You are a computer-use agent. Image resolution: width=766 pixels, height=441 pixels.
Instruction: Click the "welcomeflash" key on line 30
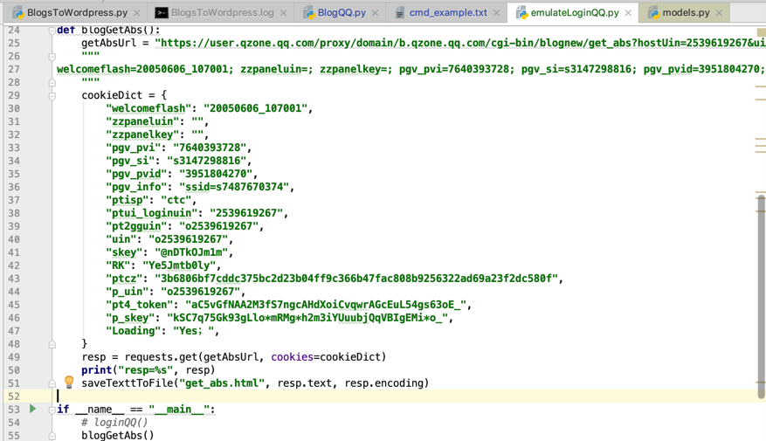(x=148, y=108)
